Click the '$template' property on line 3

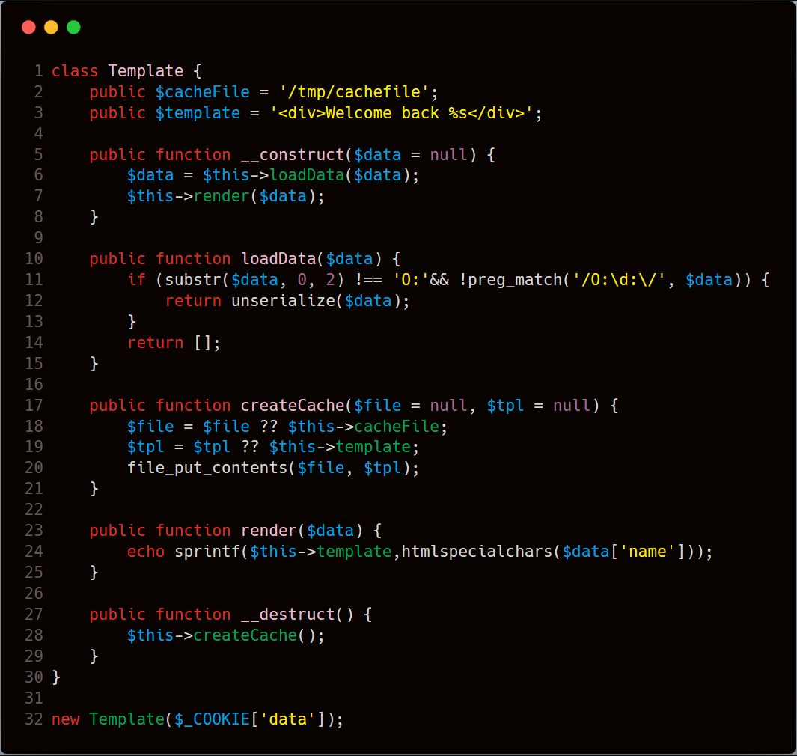[x=198, y=113]
